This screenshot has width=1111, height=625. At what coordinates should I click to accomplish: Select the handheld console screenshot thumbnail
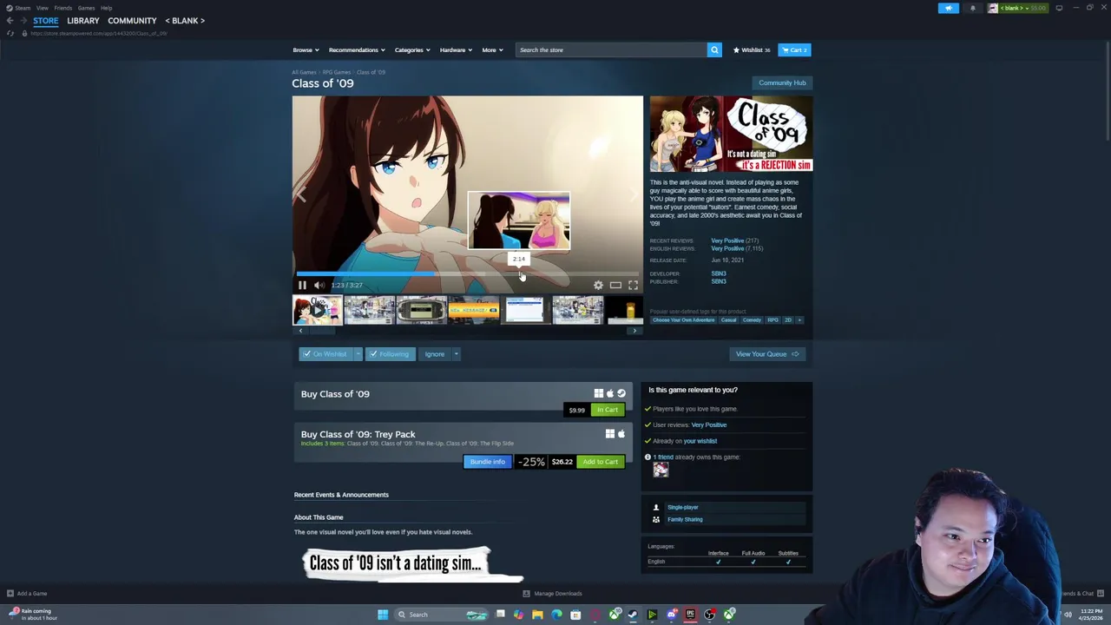click(x=421, y=310)
